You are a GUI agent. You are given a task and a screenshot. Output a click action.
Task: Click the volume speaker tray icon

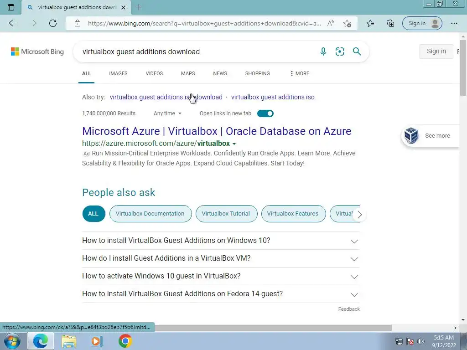coord(421,341)
